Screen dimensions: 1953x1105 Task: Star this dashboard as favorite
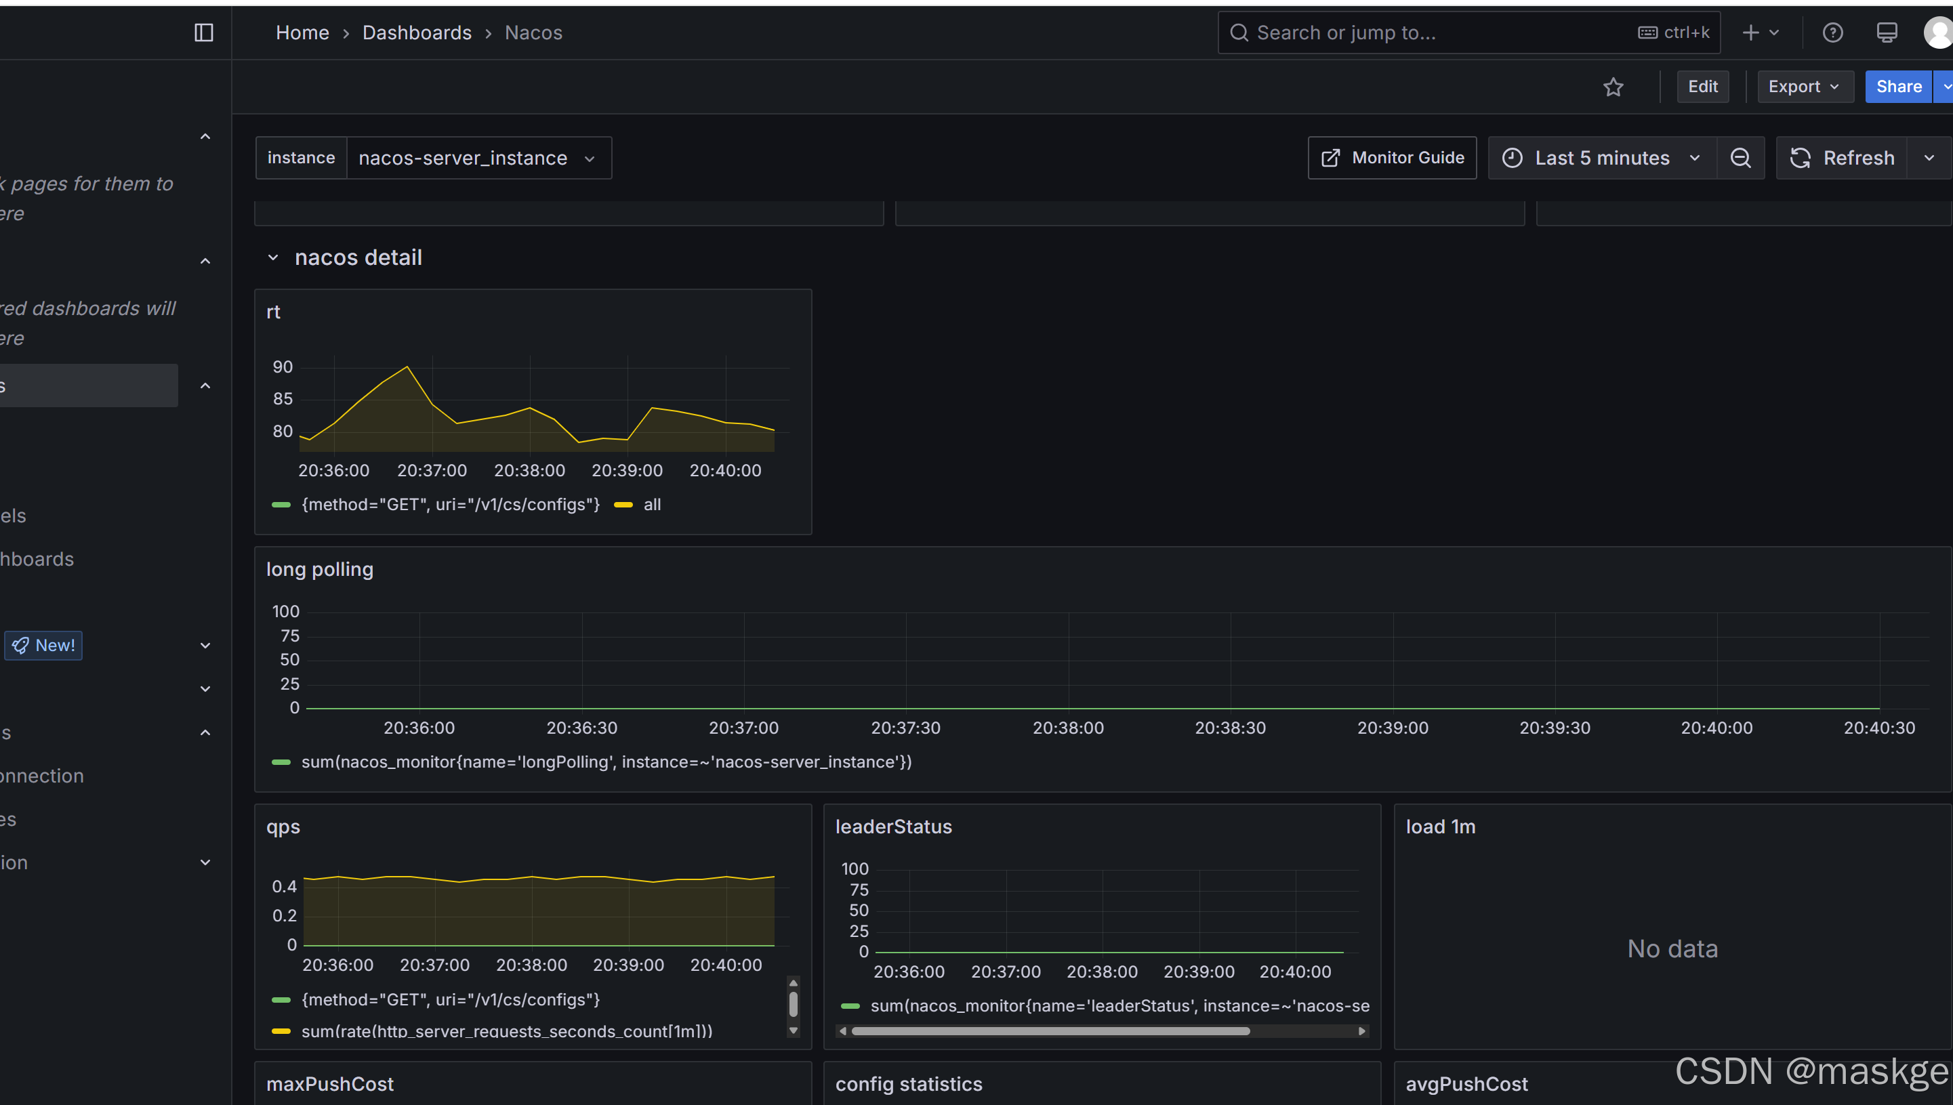[1613, 87]
